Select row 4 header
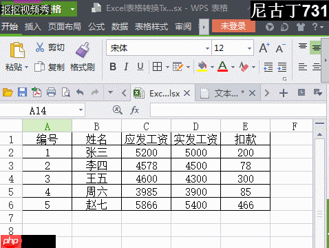The image size is (329, 248). coord(11,179)
